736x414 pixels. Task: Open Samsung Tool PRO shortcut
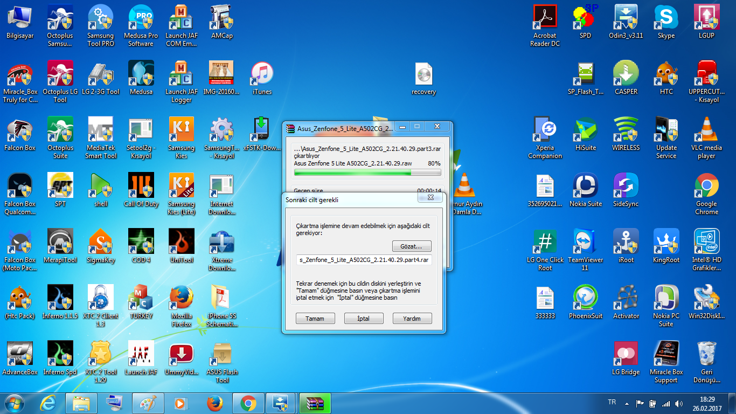click(101, 26)
